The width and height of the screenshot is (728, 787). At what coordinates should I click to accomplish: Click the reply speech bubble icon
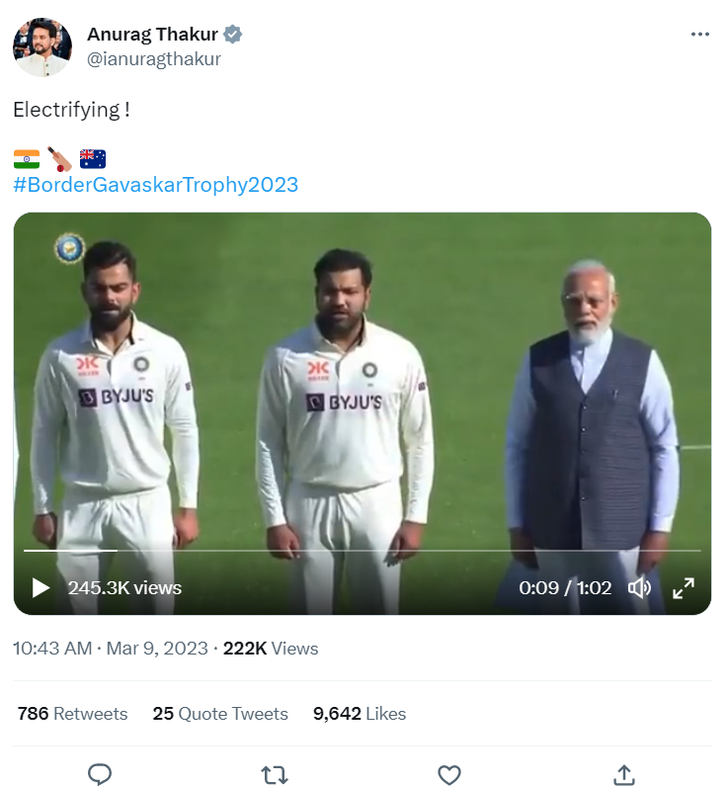click(100, 774)
